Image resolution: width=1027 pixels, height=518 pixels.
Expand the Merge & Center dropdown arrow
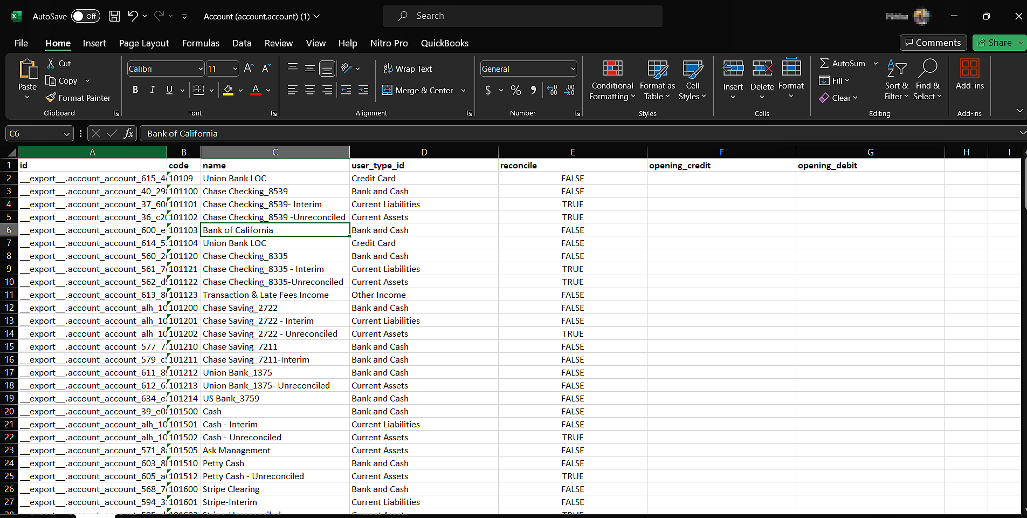pos(463,90)
